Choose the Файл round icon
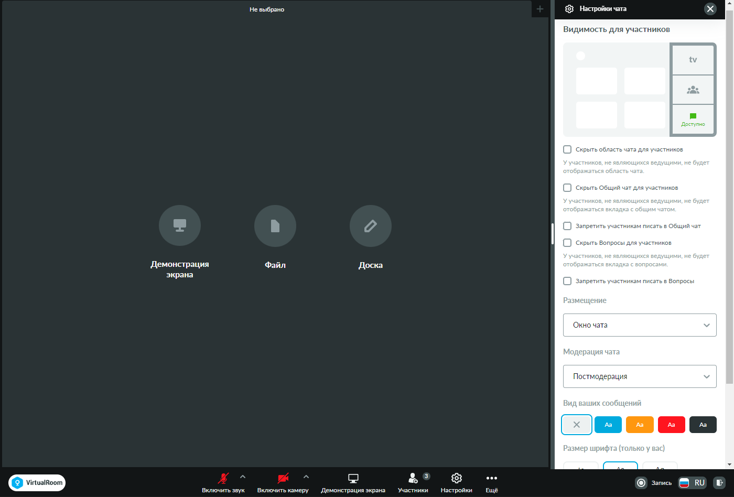734x497 pixels. (x=275, y=225)
